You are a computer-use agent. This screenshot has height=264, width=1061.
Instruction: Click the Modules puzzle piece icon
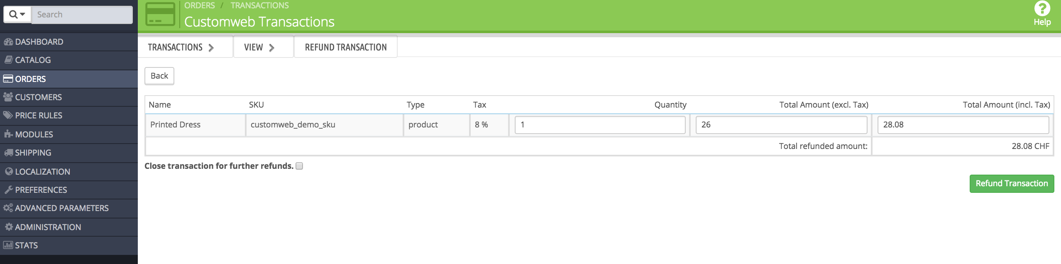(8, 134)
